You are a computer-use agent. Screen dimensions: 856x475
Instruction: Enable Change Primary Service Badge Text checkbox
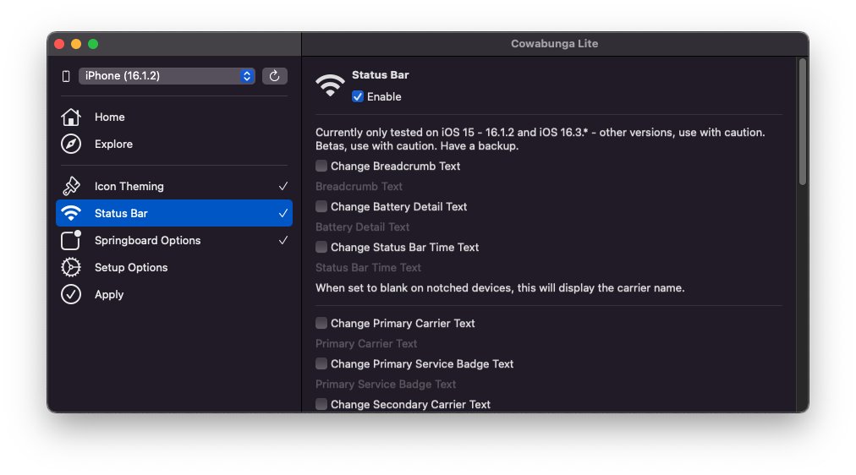tap(321, 363)
